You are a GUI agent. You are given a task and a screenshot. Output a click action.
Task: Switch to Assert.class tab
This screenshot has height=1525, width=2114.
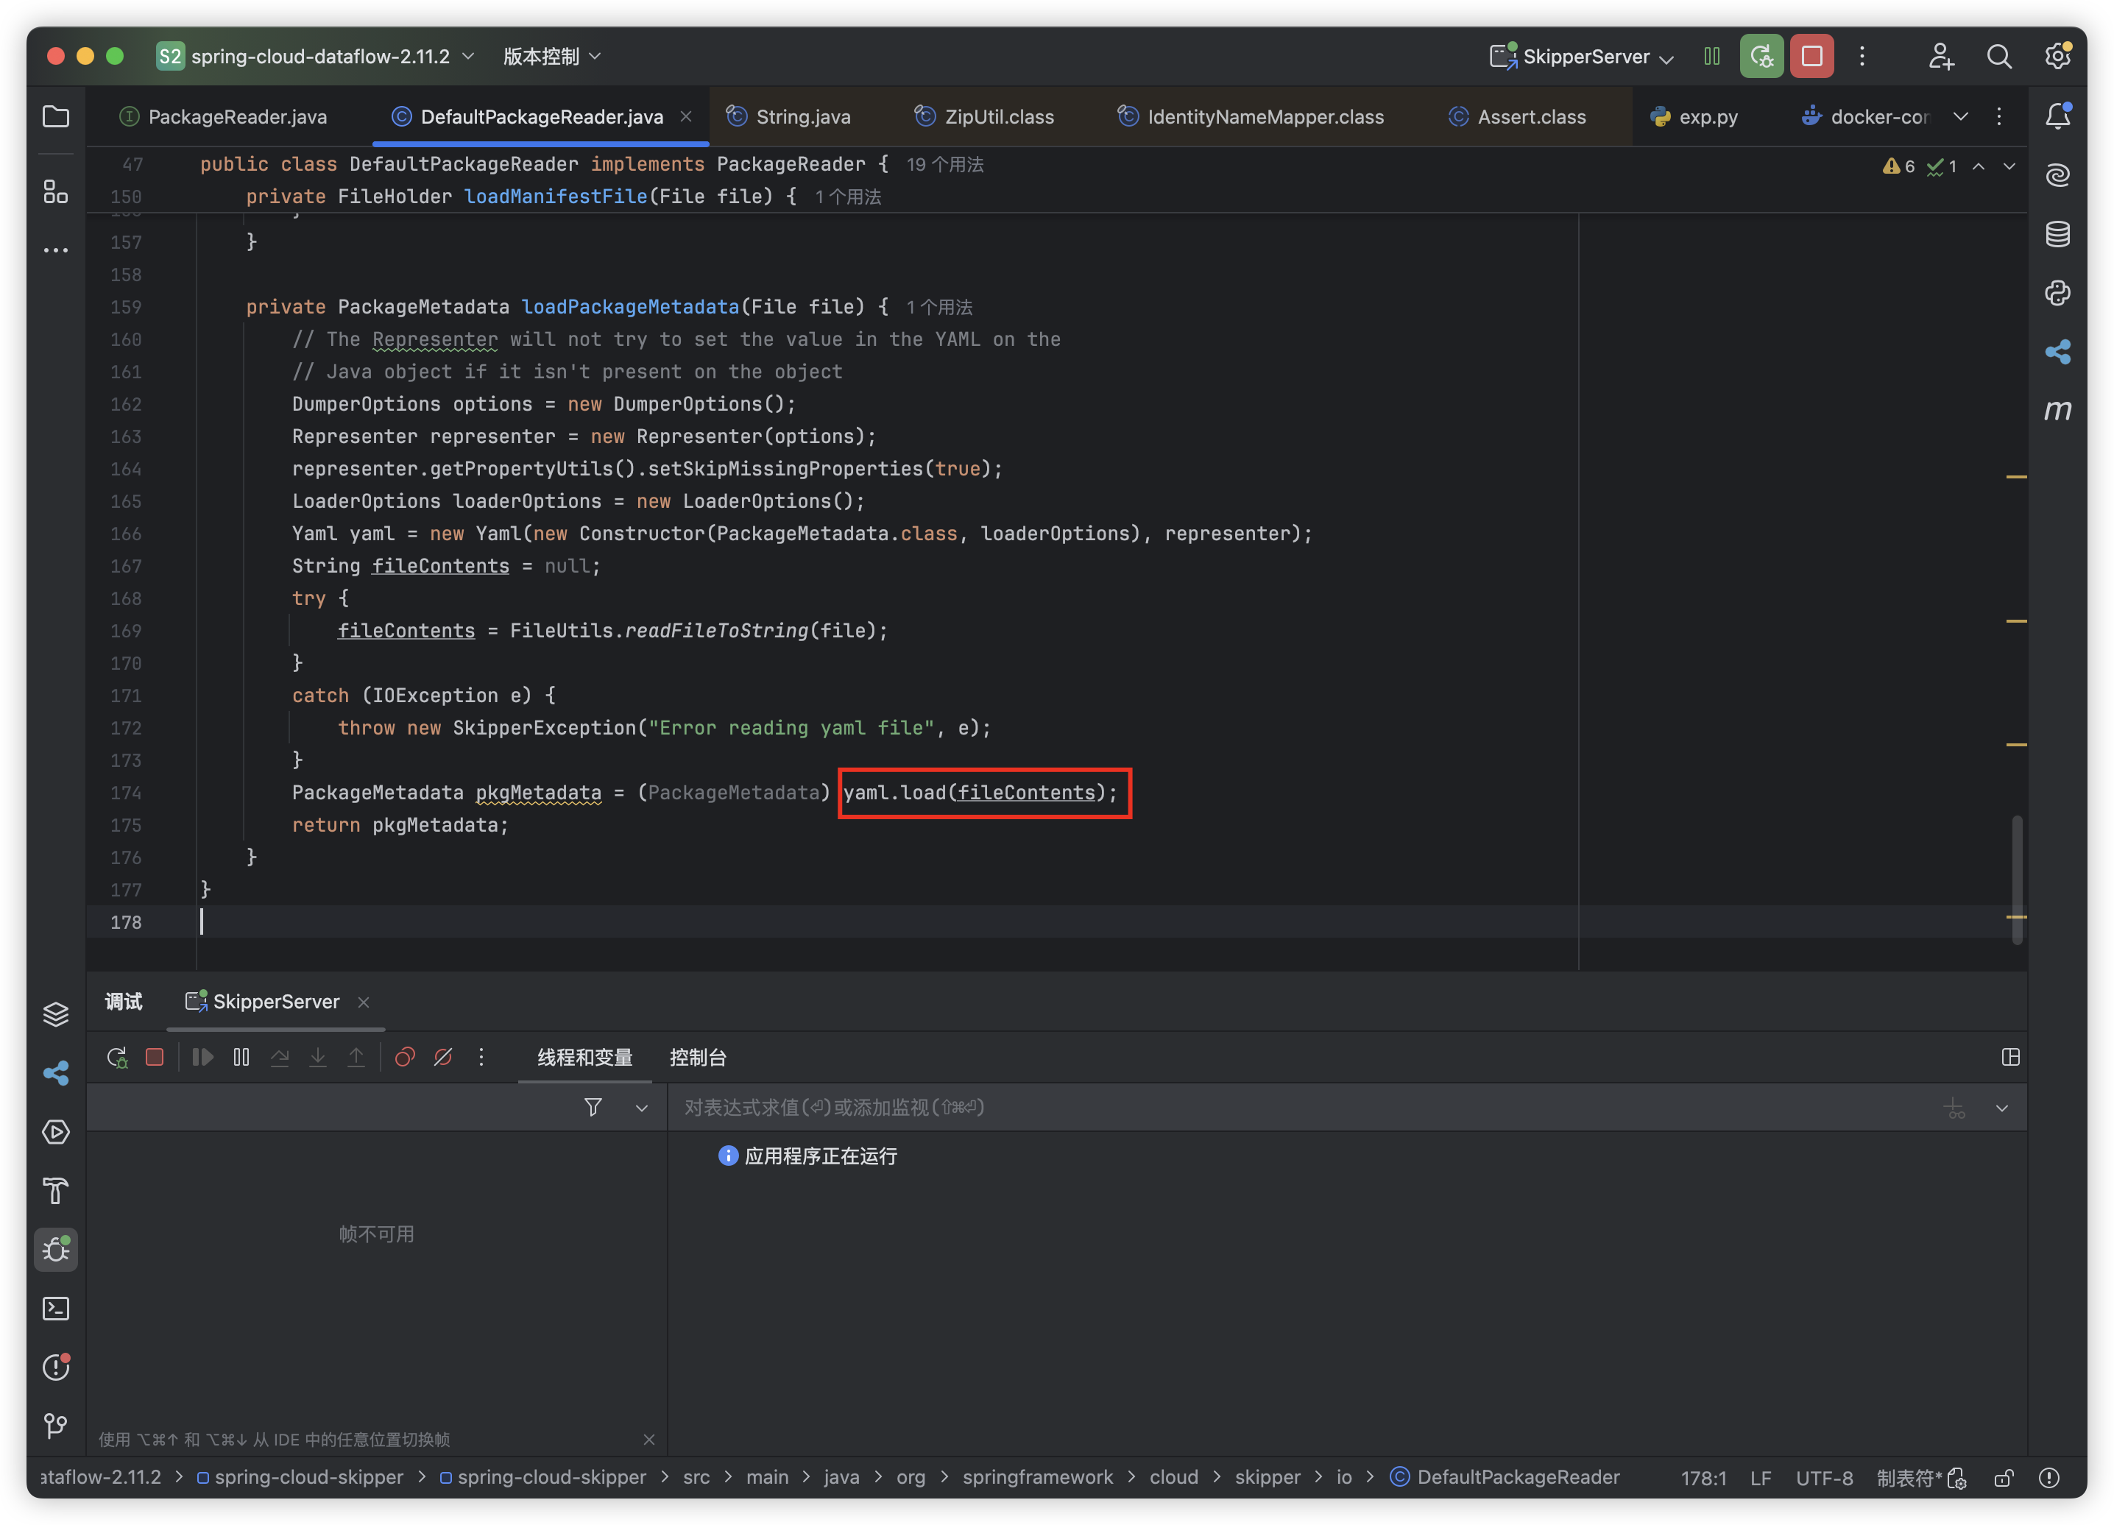click(1518, 116)
